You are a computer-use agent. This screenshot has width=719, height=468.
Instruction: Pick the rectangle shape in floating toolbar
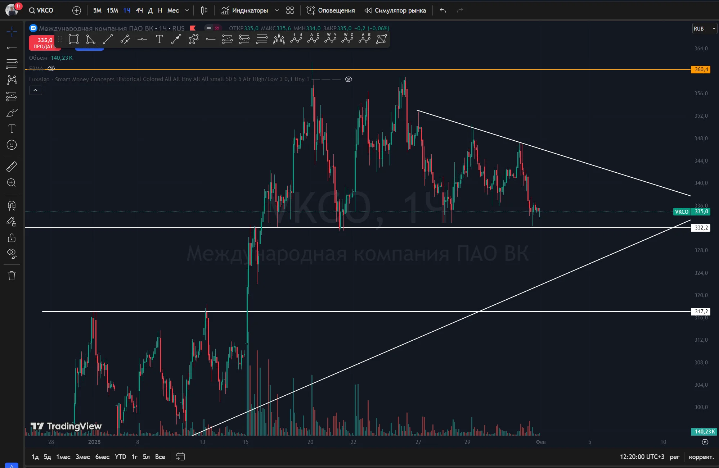click(x=73, y=39)
